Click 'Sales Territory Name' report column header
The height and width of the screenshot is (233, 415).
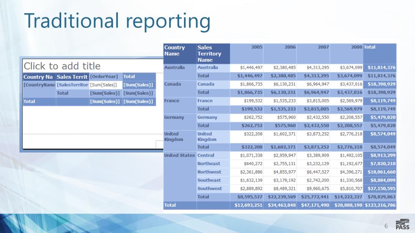pos(213,54)
